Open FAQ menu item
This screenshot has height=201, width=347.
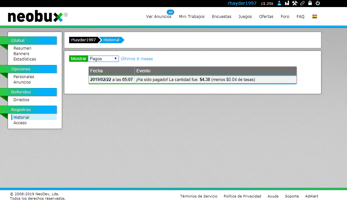click(x=300, y=17)
